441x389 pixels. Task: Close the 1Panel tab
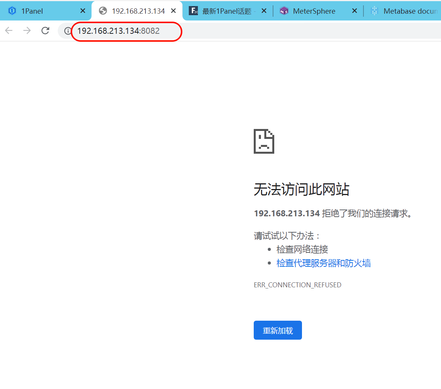click(82, 11)
